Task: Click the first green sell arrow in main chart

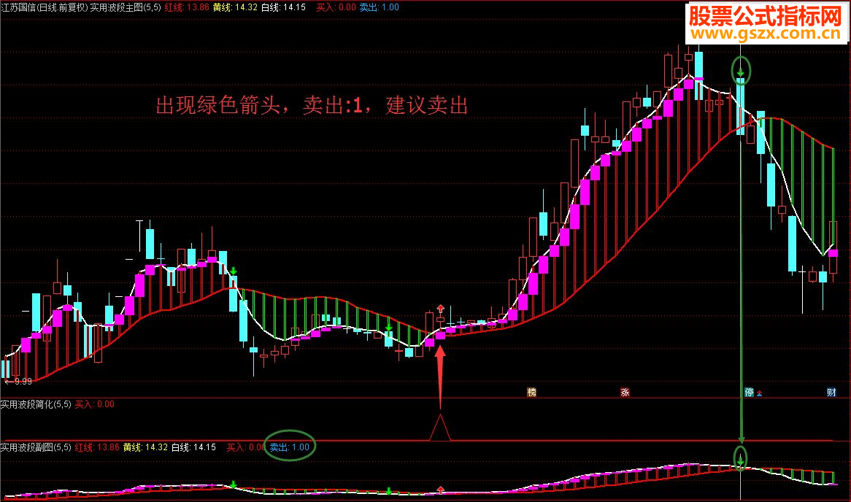Action: click(x=234, y=271)
